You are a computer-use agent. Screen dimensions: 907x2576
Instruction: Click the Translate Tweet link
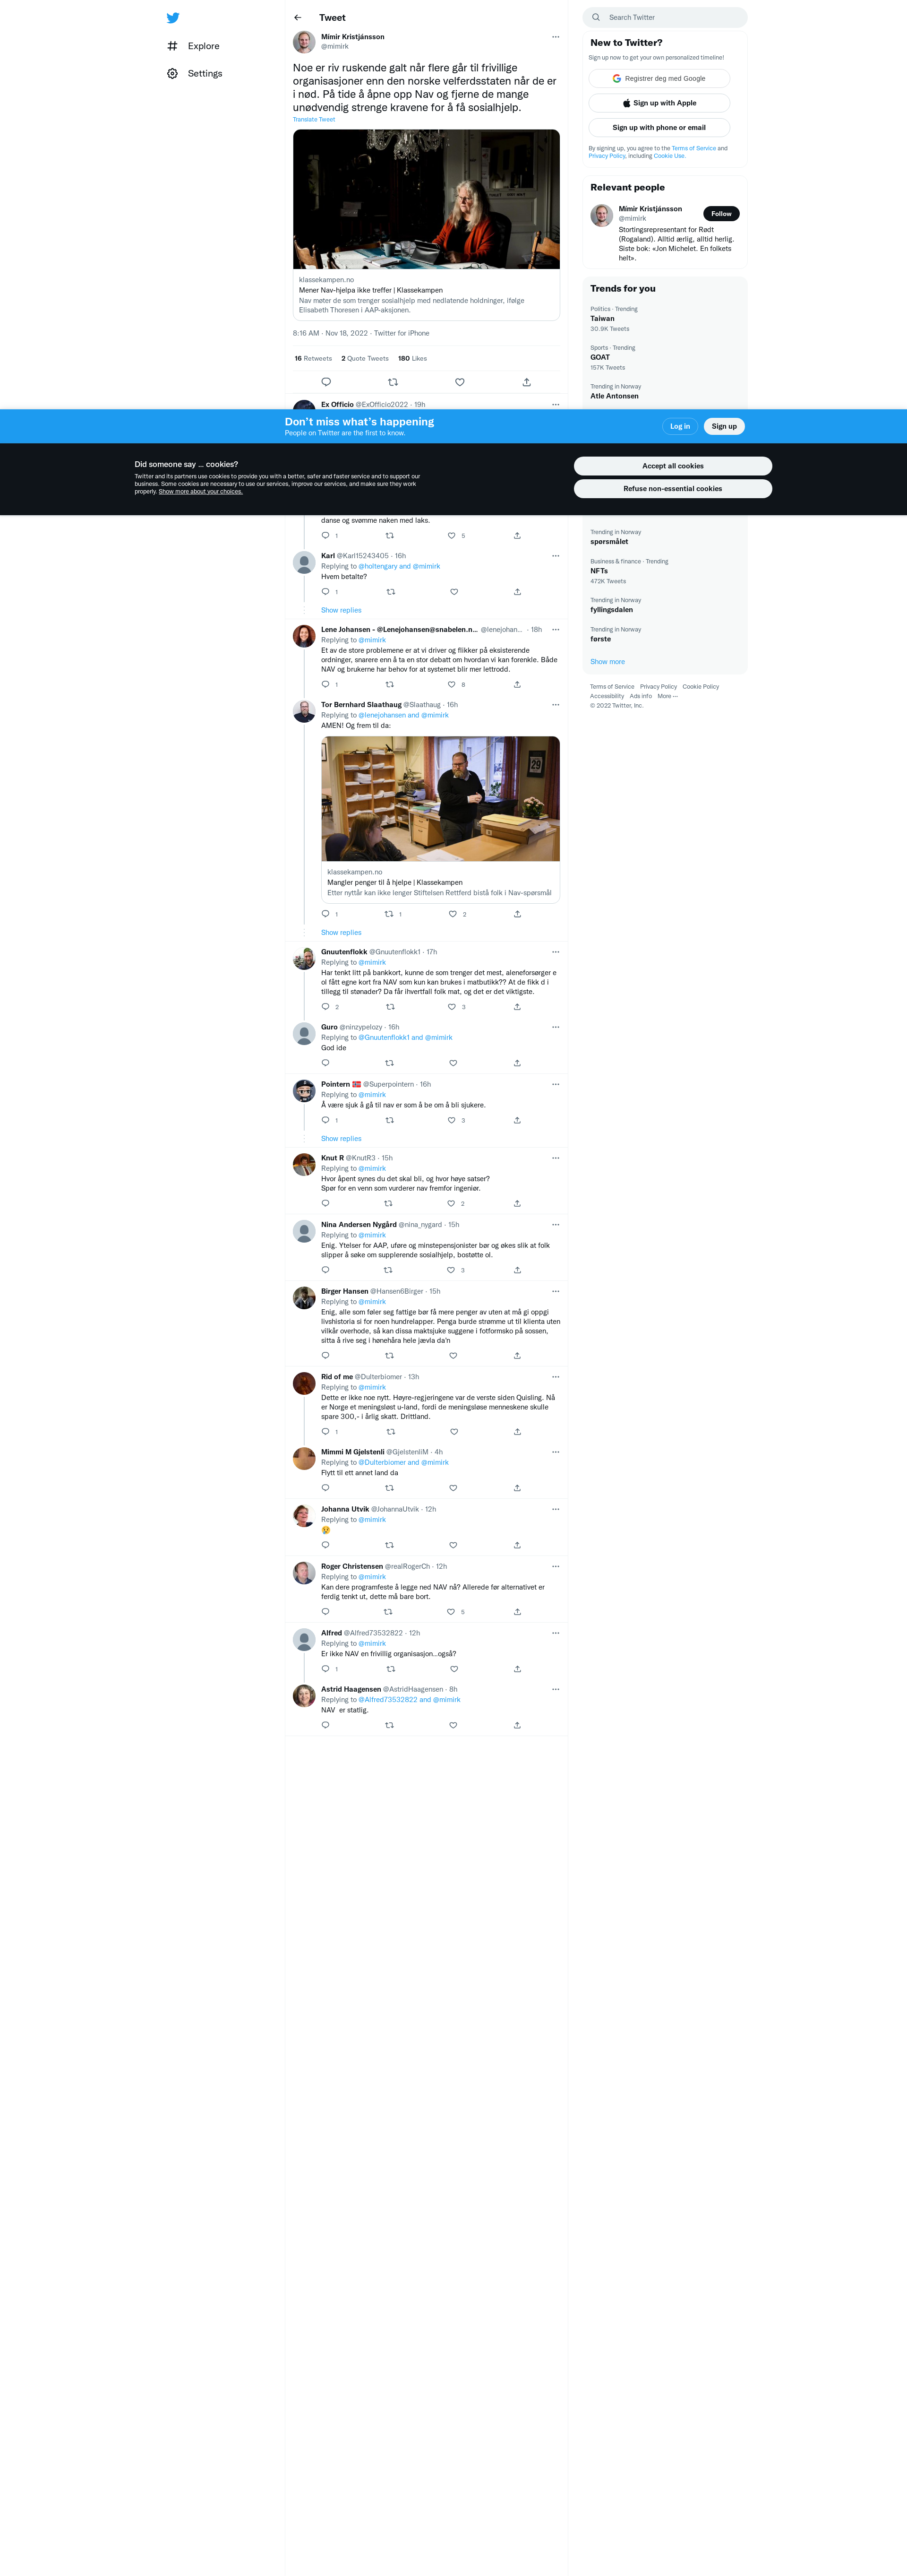pyautogui.click(x=314, y=120)
